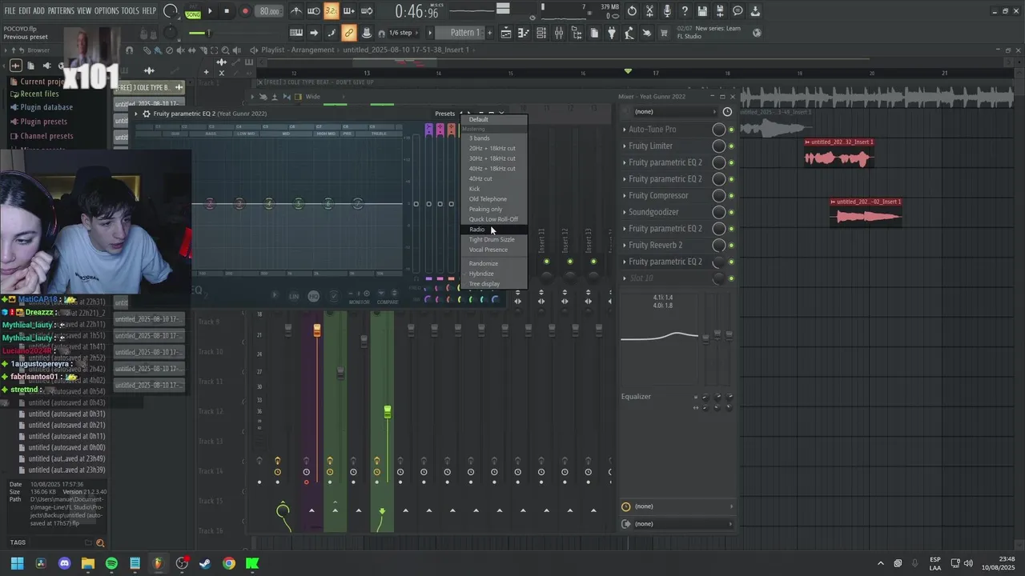Click the help question mark icon
This screenshot has height=576, width=1025.
coord(685,11)
